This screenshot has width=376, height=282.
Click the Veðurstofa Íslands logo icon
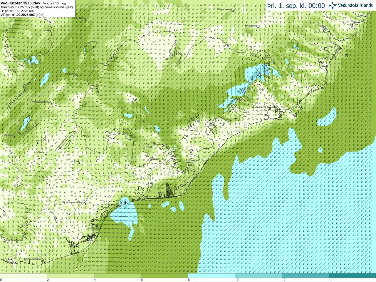coord(332,5)
